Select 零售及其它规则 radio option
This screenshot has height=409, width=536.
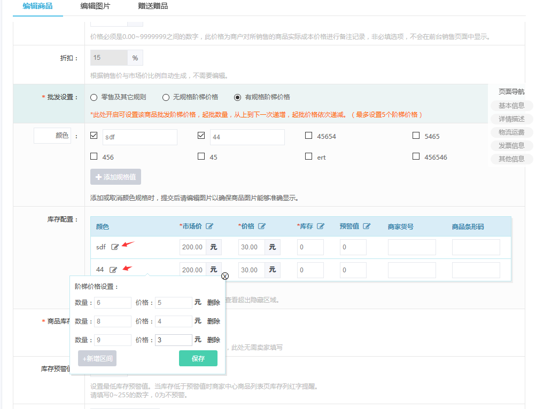click(x=94, y=97)
